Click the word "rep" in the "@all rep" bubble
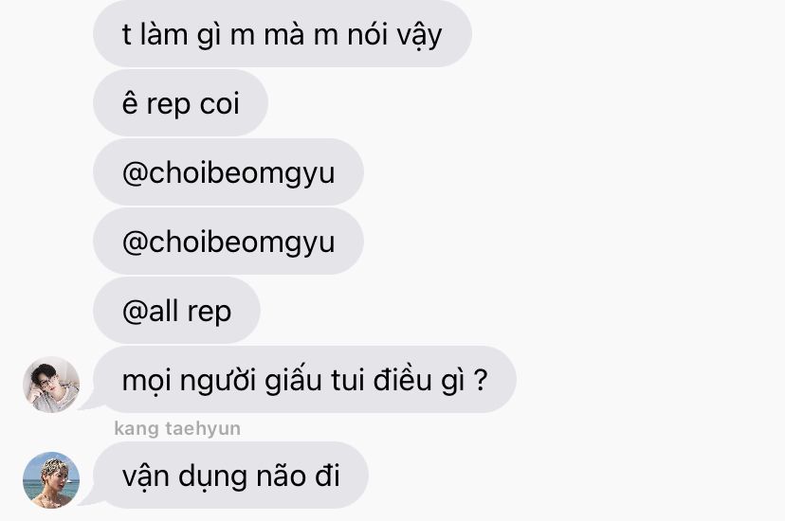785x521 pixels. click(x=209, y=314)
